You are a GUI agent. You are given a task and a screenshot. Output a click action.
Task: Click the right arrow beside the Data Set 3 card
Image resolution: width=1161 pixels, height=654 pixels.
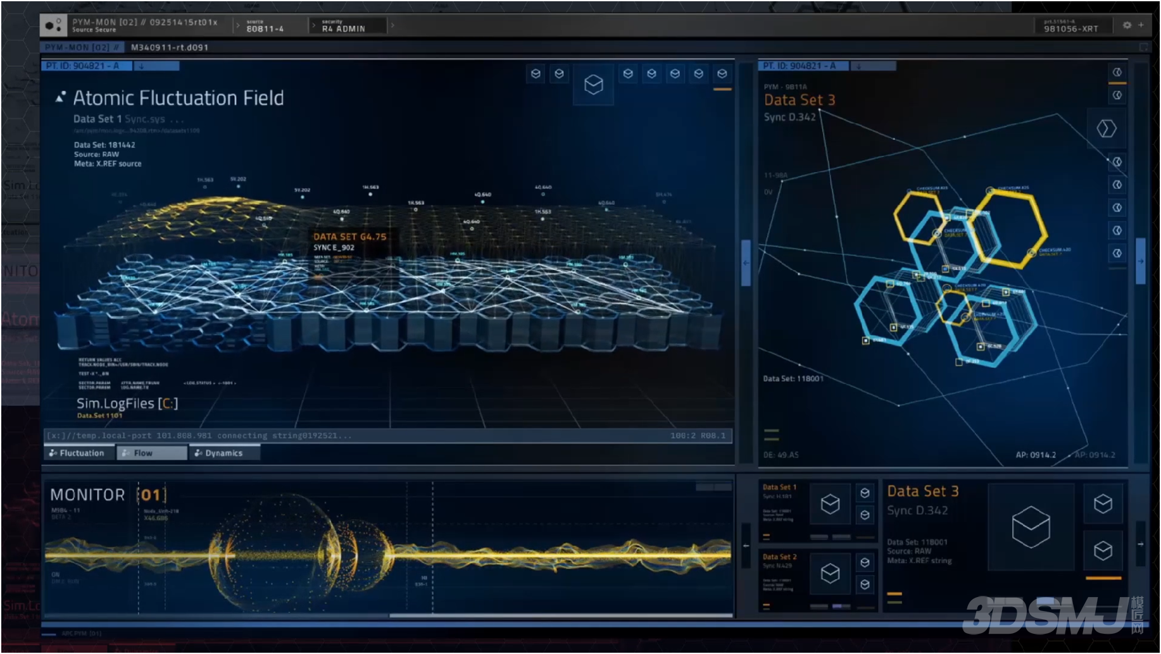pos(1141,544)
